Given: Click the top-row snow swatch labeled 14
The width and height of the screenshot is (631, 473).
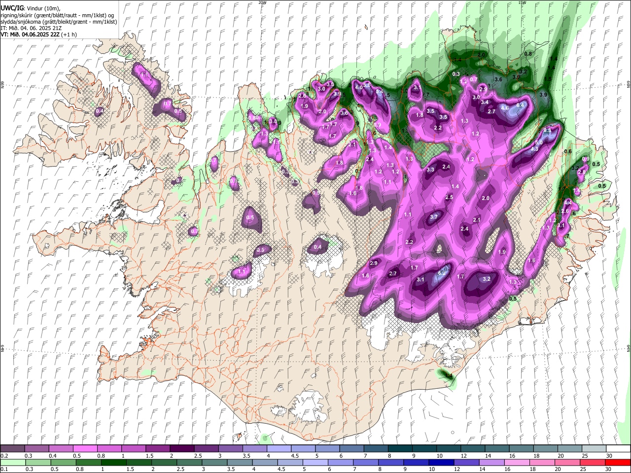Looking at the screenshot, I should [x=497, y=449].
